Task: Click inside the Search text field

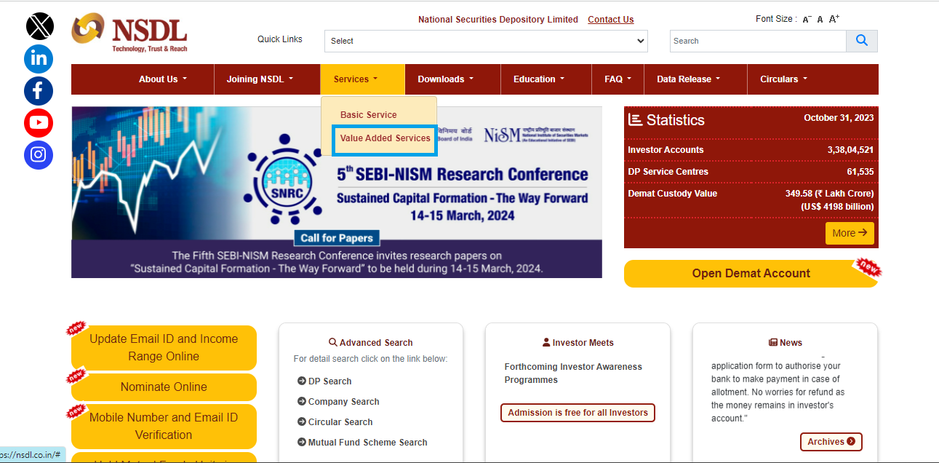Action: [x=757, y=41]
